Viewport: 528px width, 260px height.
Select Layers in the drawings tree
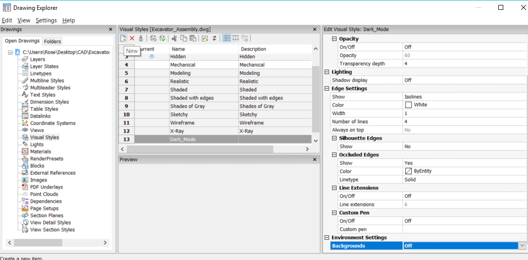pyautogui.click(x=38, y=60)
